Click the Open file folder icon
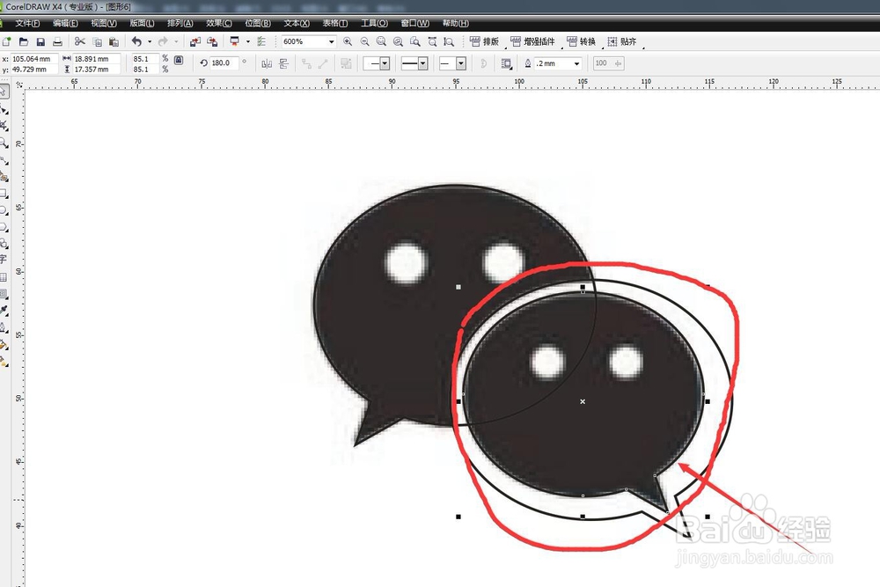The height and width of the screenshot is (587, 880). 24,41
